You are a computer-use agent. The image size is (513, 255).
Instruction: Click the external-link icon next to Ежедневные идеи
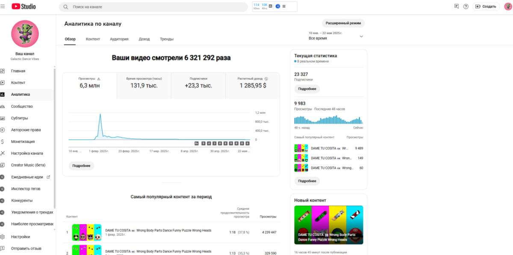[48, 177]
